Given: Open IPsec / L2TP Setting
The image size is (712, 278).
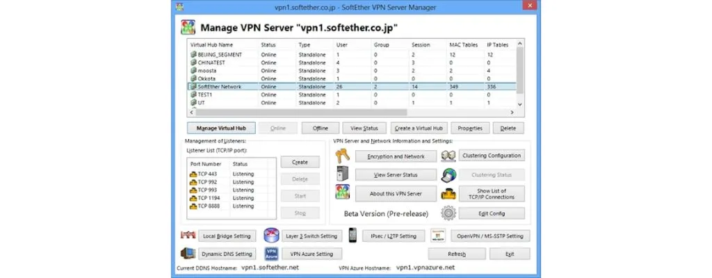Looking at the screenshot, I should [394, 236].
